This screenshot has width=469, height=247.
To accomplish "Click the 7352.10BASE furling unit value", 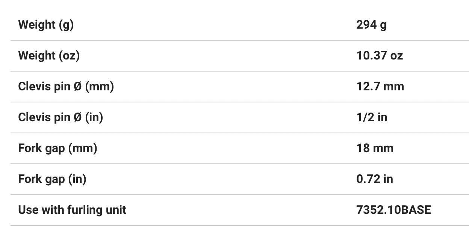I will click(393, 210).
